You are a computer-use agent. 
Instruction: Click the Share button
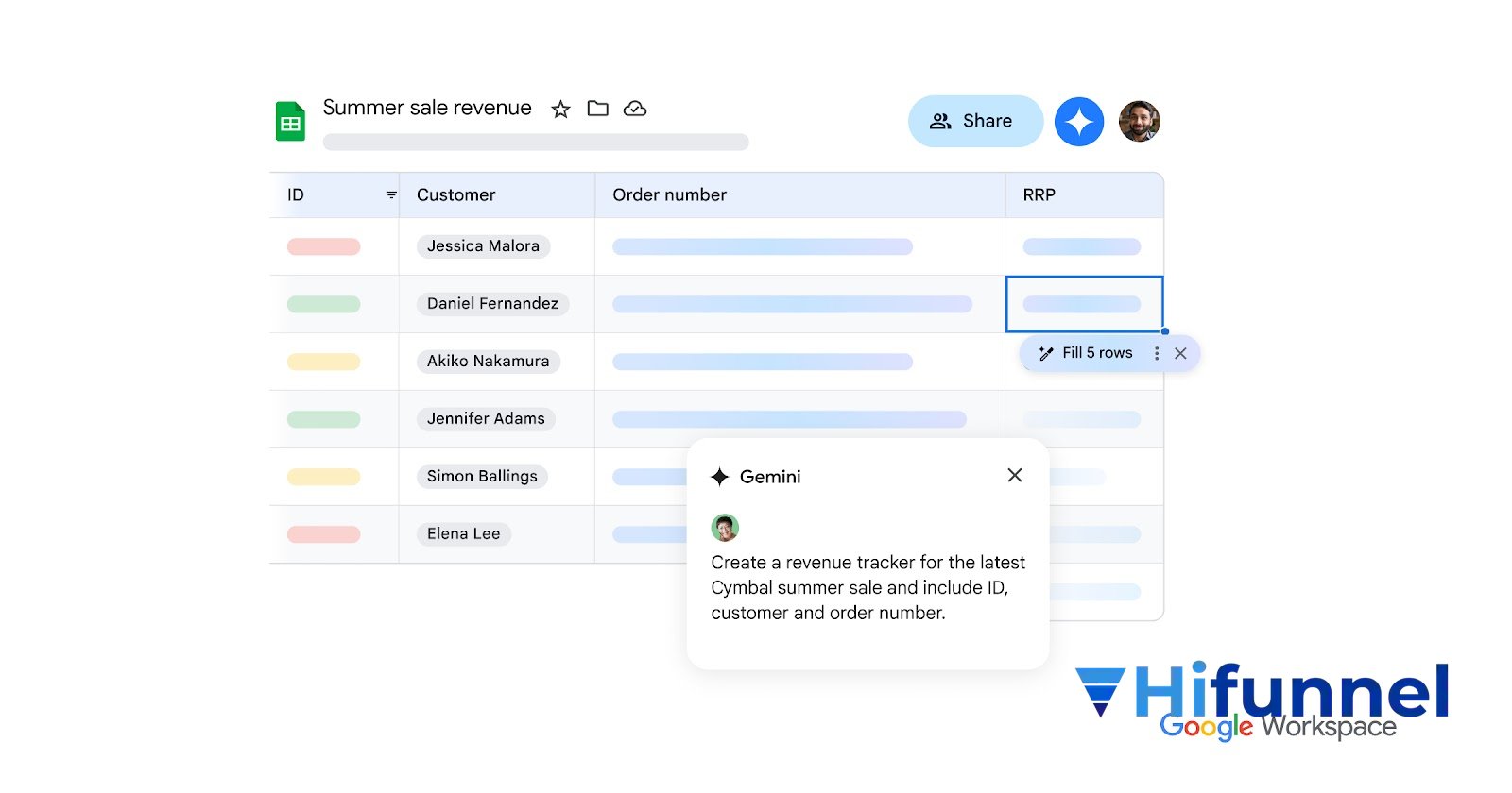tap(975, 121)
